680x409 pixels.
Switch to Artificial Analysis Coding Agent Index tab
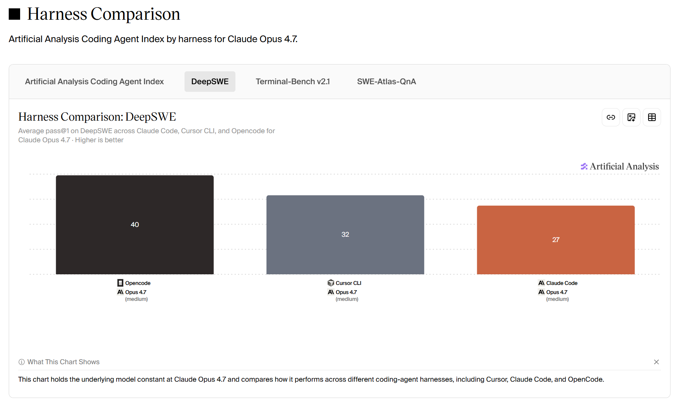tap(95, 82)
